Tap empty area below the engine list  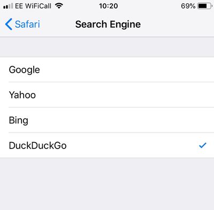[107, 184]
